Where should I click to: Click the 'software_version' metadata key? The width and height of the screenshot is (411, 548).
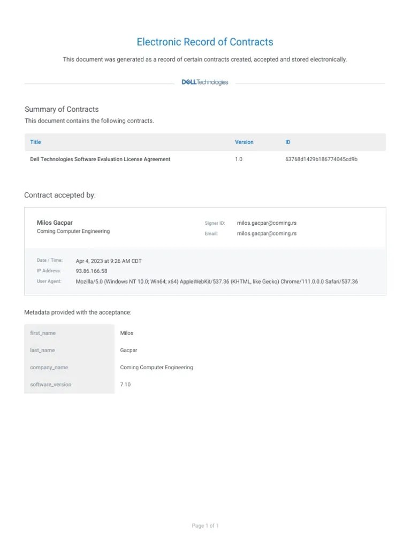[x=51, y=384]
